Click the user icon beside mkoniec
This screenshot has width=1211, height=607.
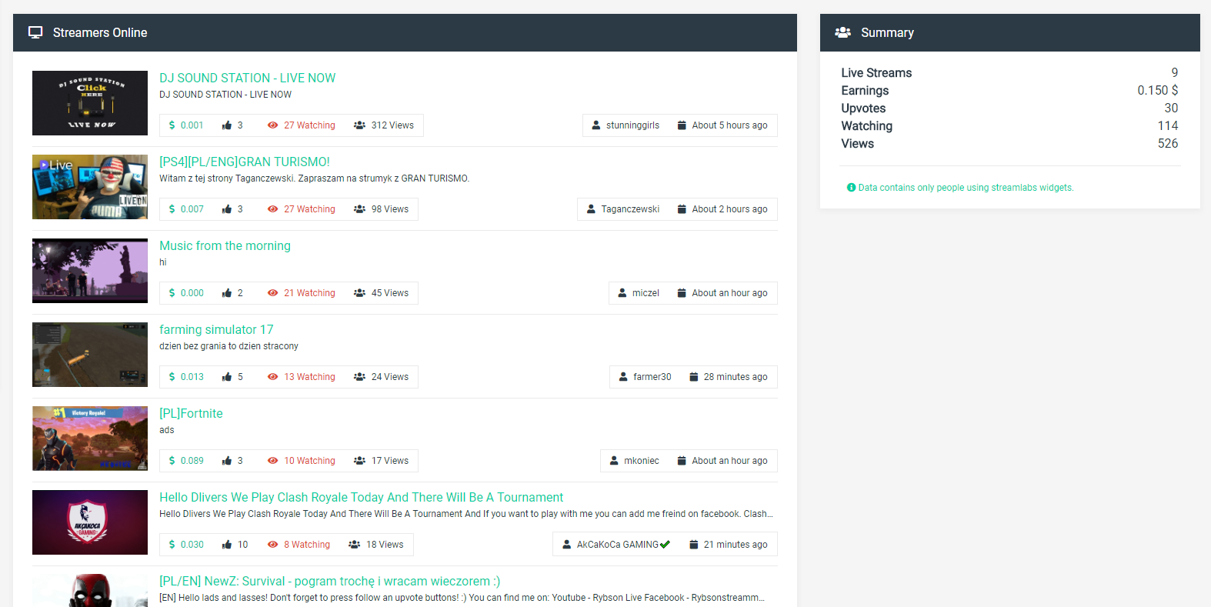point(614,461)
